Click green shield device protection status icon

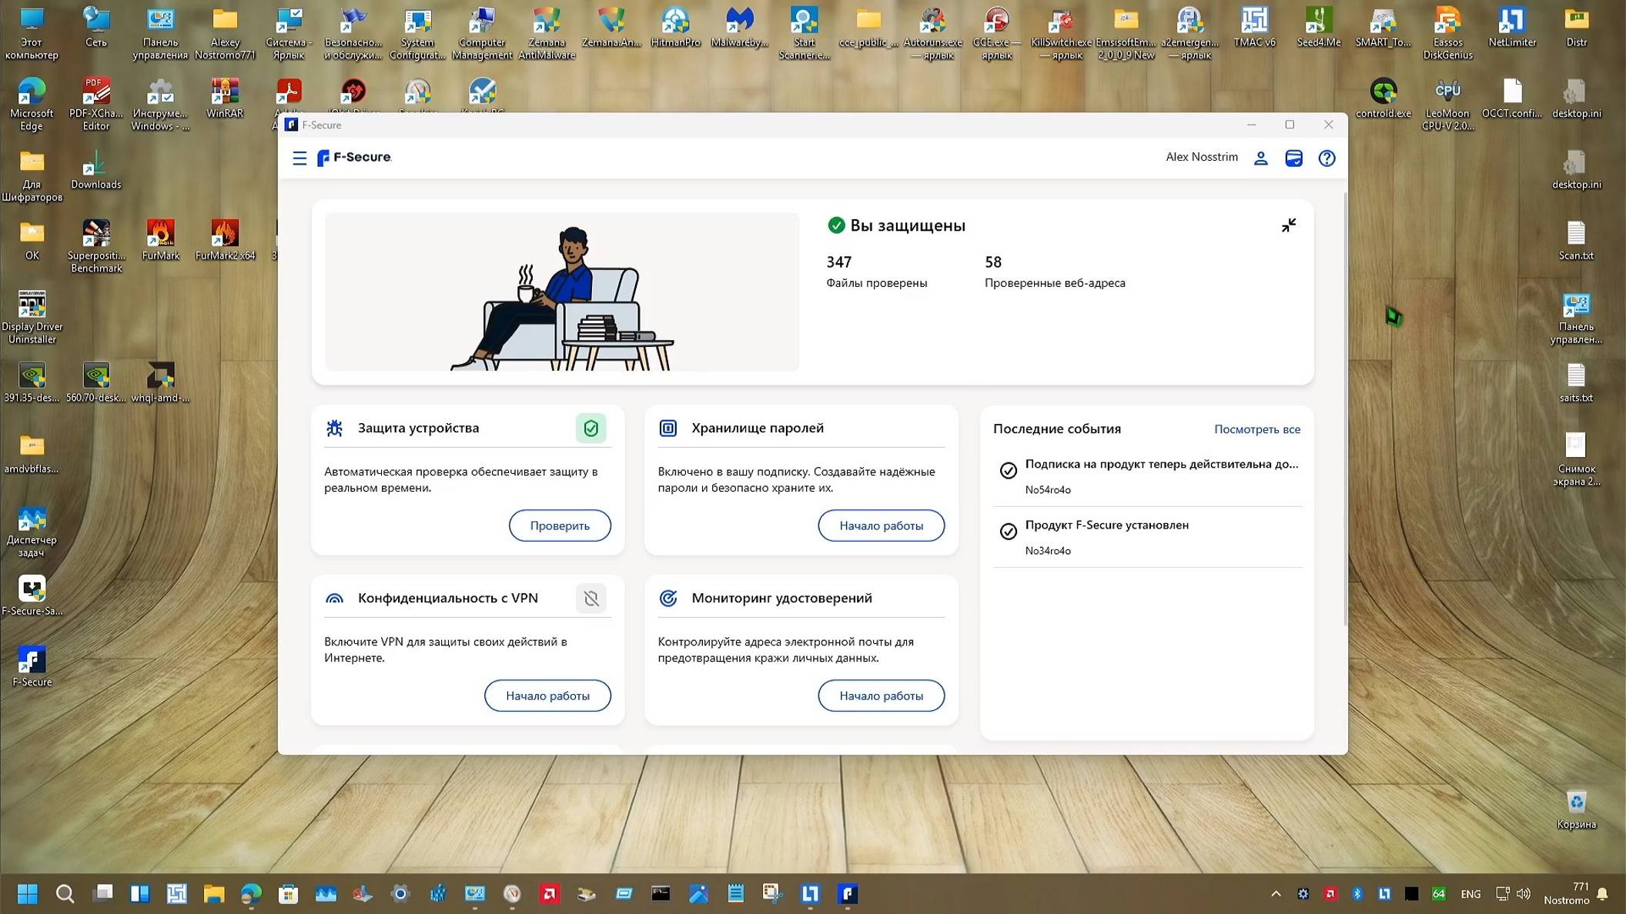tap(591, 429)
